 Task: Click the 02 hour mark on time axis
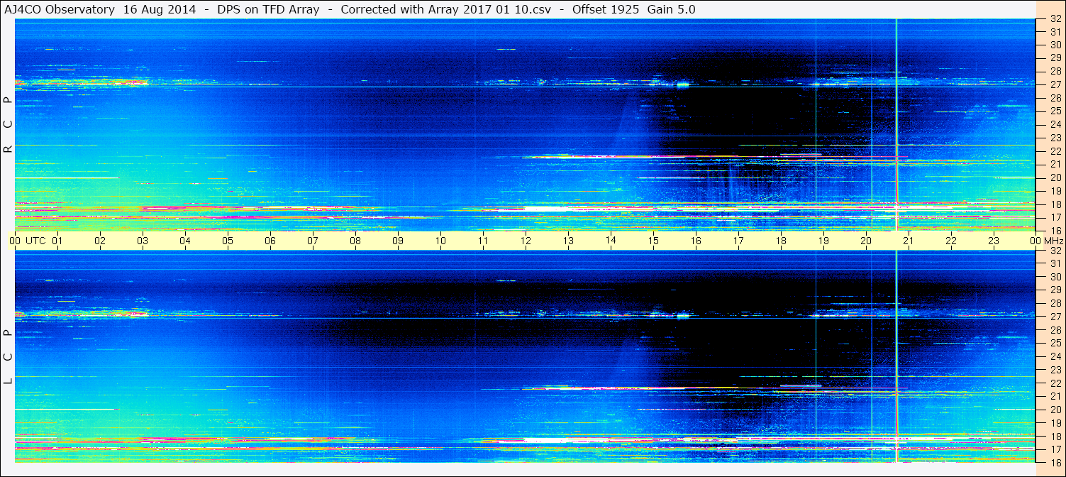[x=100, y=241]
